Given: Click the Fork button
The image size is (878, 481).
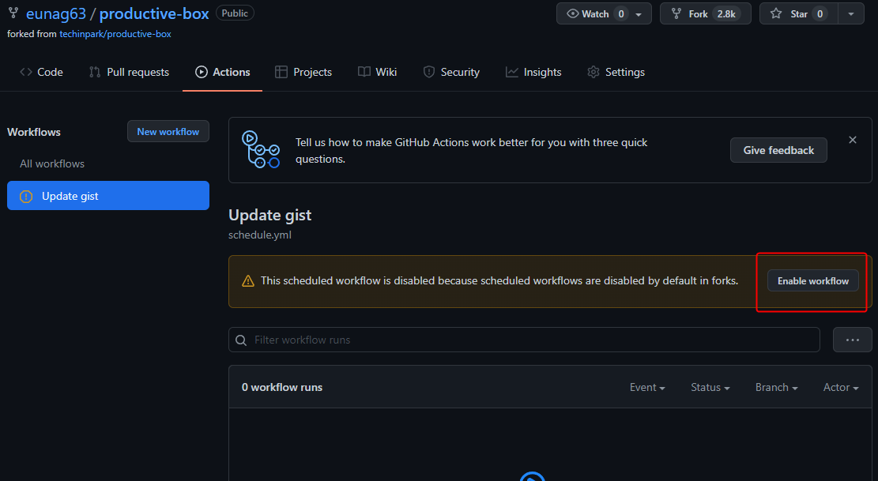Looking at the screenshot, I should [x=706, y=14].
